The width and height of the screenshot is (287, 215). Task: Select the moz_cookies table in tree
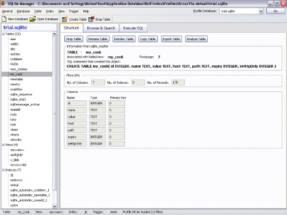(19, 69)
